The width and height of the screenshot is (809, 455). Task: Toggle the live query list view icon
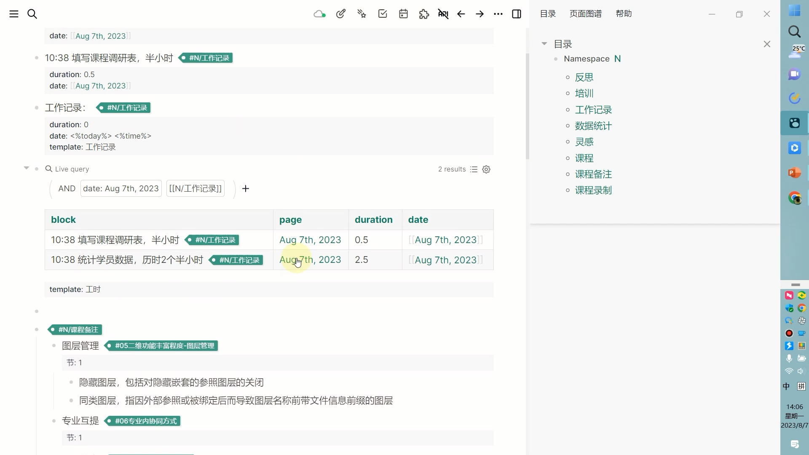click(474, 169)
